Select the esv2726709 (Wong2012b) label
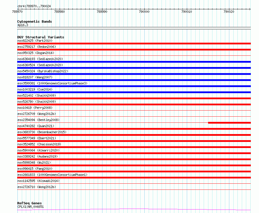This screenshot has height=213, width=259. click(37, 114)
